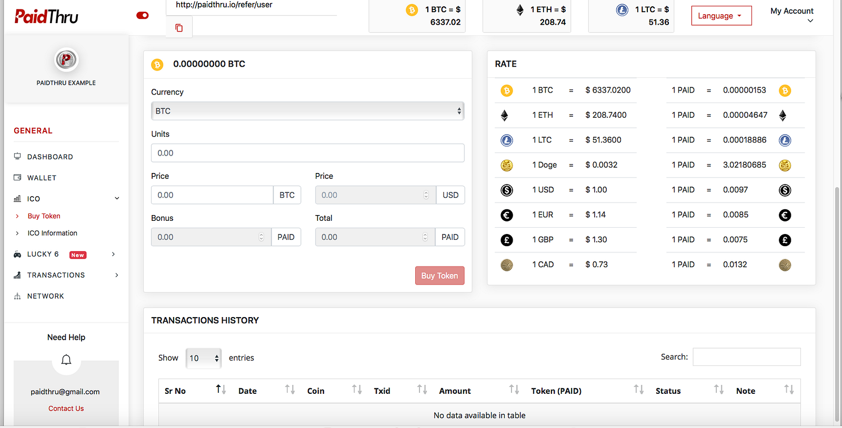Open ICO Information submenu item
The height and width of the screenshot is (428, 842).
53,233
